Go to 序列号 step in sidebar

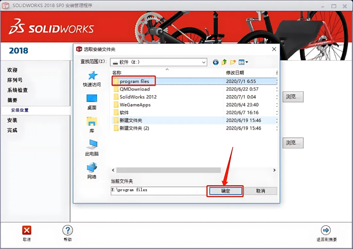click(15, 80)
